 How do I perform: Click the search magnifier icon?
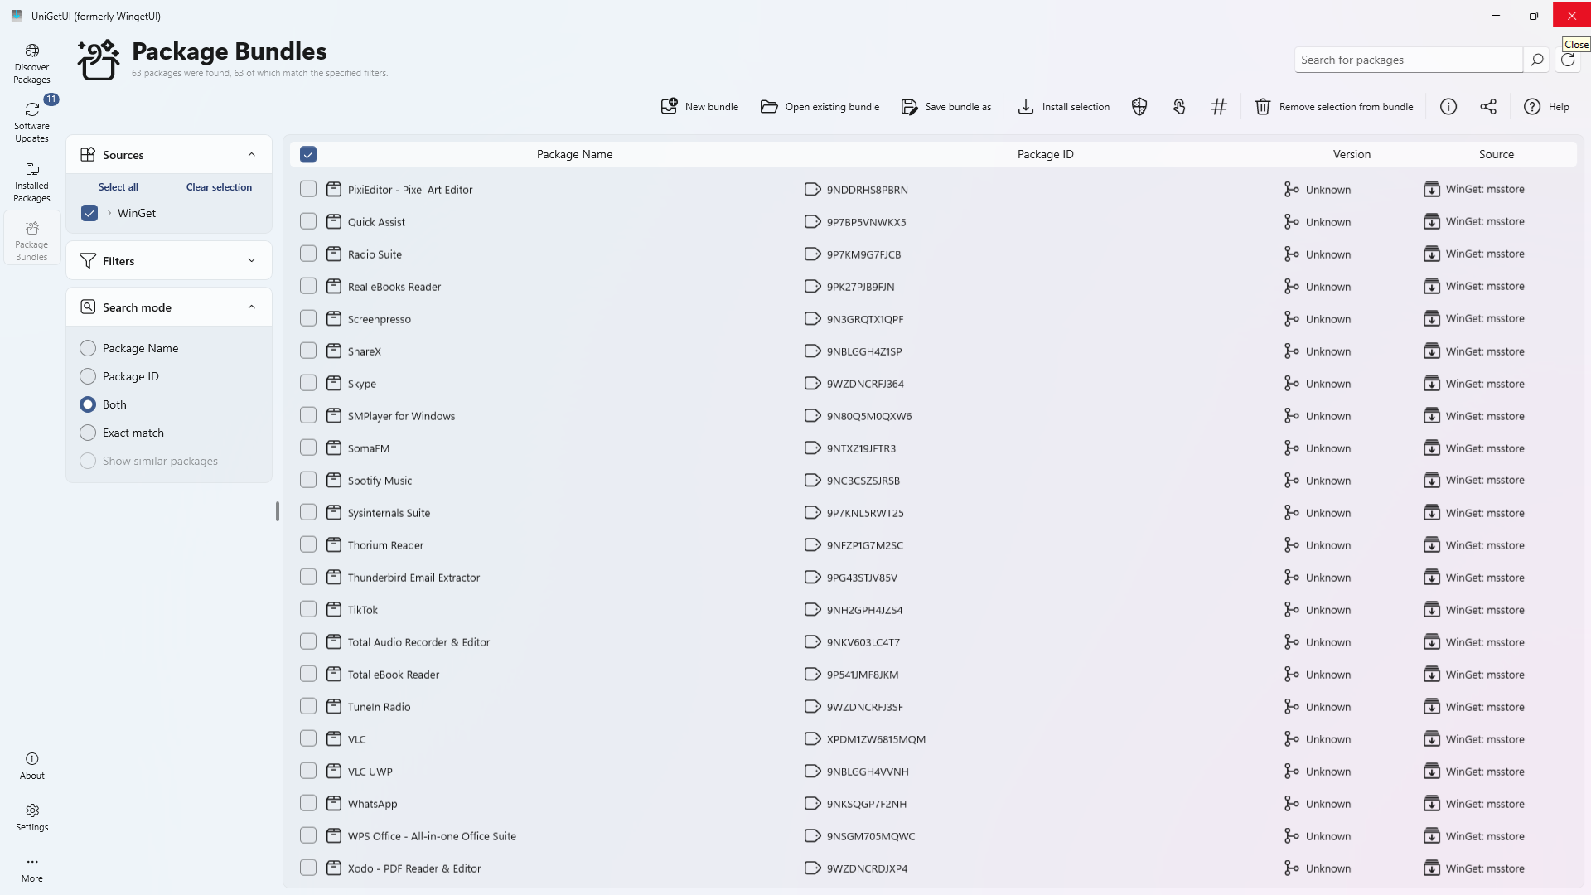coord(1536,60)
